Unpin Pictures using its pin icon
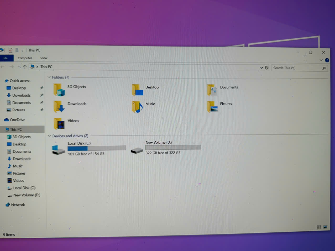The width and height of the screenshot is (335, 251). pyautogui.click(x=41, y=110)
